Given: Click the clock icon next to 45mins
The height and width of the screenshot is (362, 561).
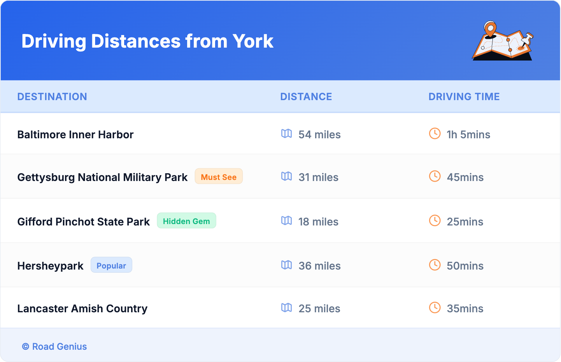Looking at the screenshot, I should click(435, 176).
